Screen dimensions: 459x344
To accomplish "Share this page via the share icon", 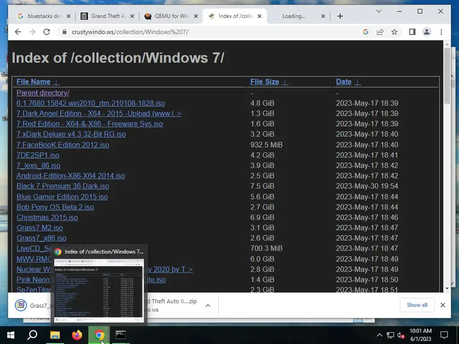I will 380,32.
